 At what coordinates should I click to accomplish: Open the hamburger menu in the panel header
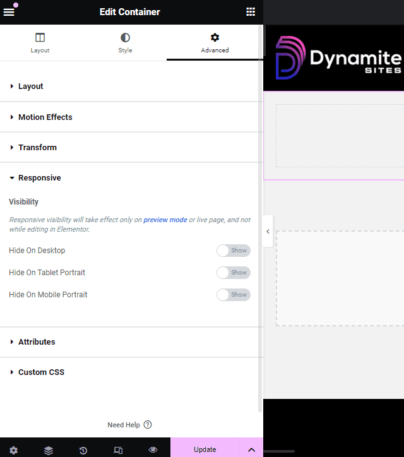coord(9,12)
